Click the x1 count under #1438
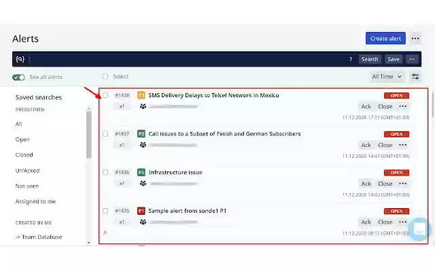 [122, 106]
